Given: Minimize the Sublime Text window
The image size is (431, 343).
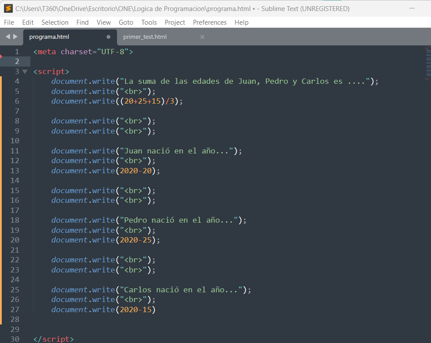Looking at the screenshot, I should pos(412,8).
